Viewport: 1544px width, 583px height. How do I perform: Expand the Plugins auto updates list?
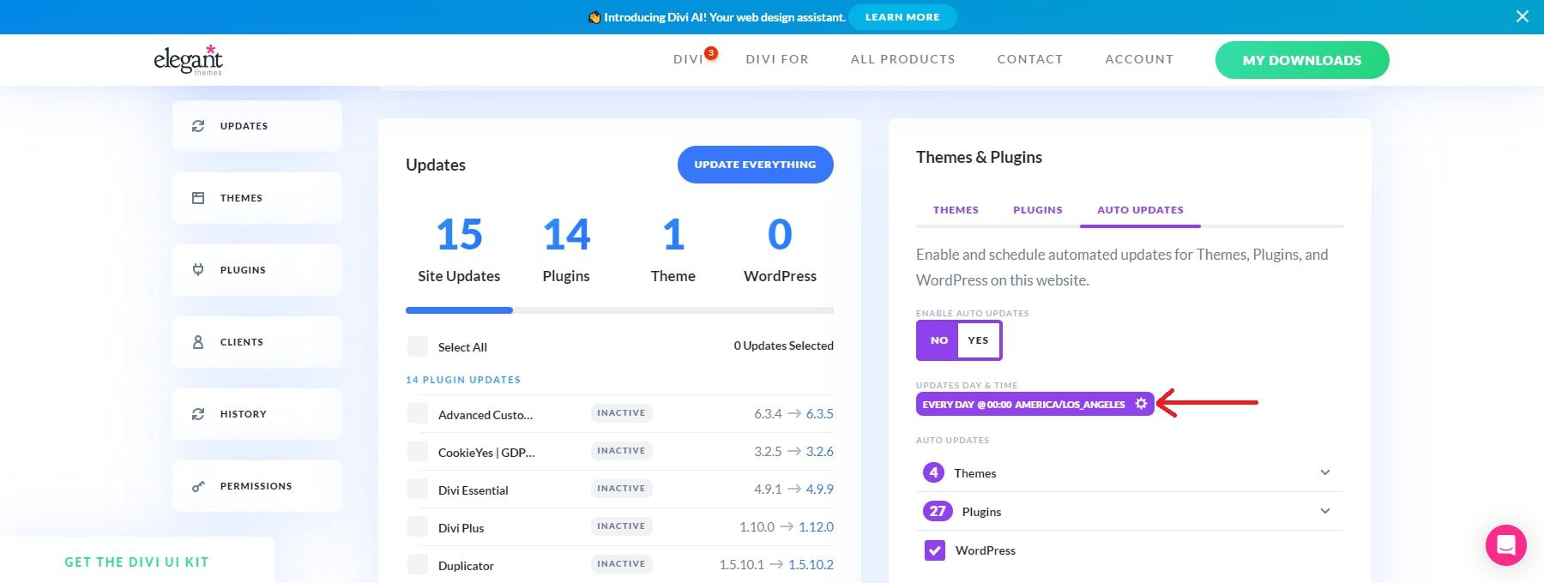click(x=1324, y=511)
